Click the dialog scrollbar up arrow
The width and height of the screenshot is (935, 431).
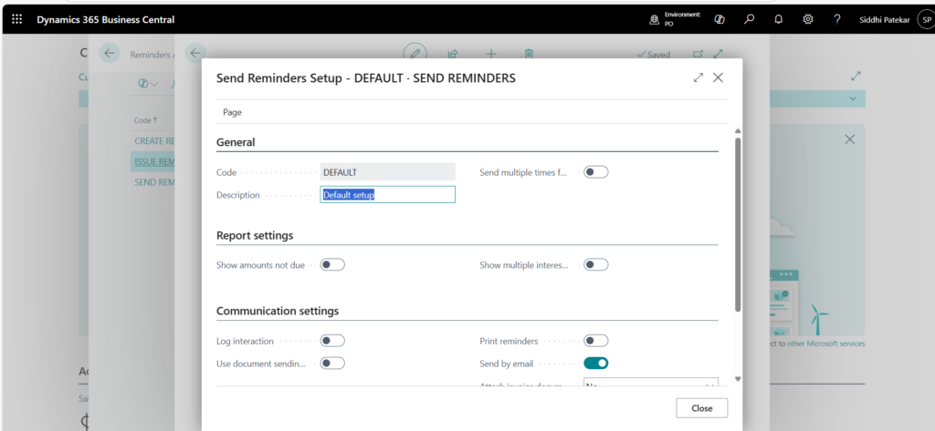(738, 131)
